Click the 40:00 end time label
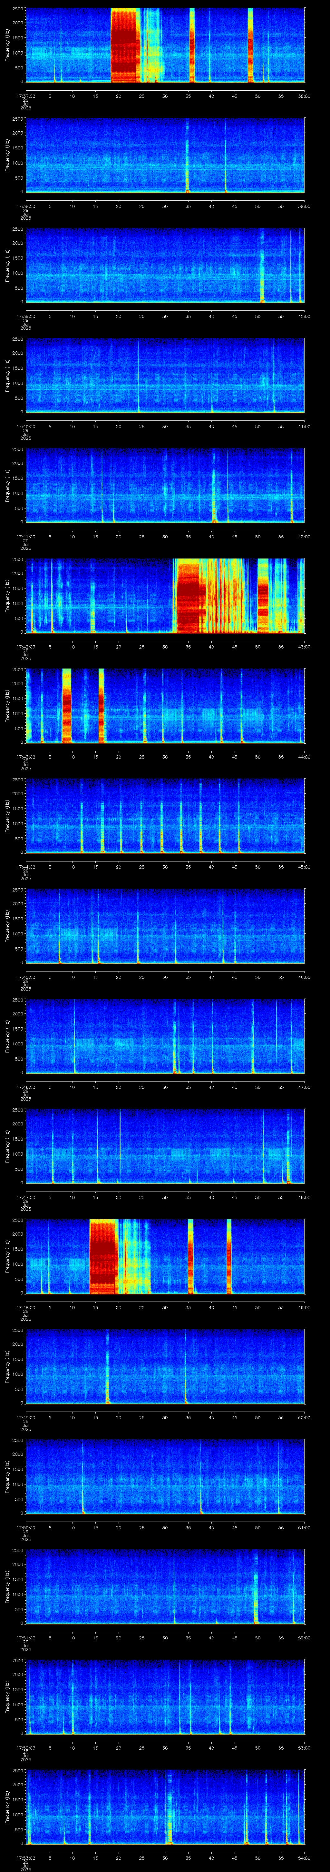Viewport: 330px width, 1872px height. [x=305, y=316]
